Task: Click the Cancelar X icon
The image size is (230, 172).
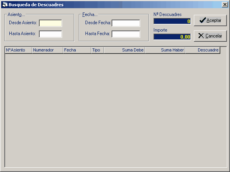Action: 201,36
